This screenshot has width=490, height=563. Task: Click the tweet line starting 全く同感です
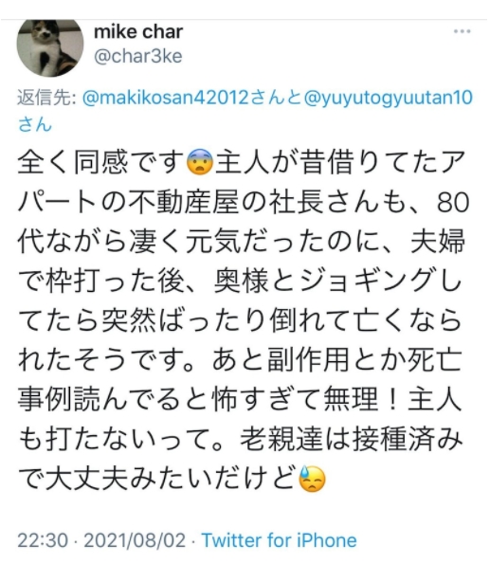coord(242,162)
